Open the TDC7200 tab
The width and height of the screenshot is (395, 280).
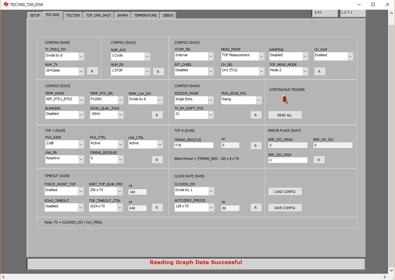pos(73,15)
